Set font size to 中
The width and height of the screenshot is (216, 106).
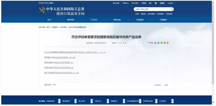tap(121, 43)
